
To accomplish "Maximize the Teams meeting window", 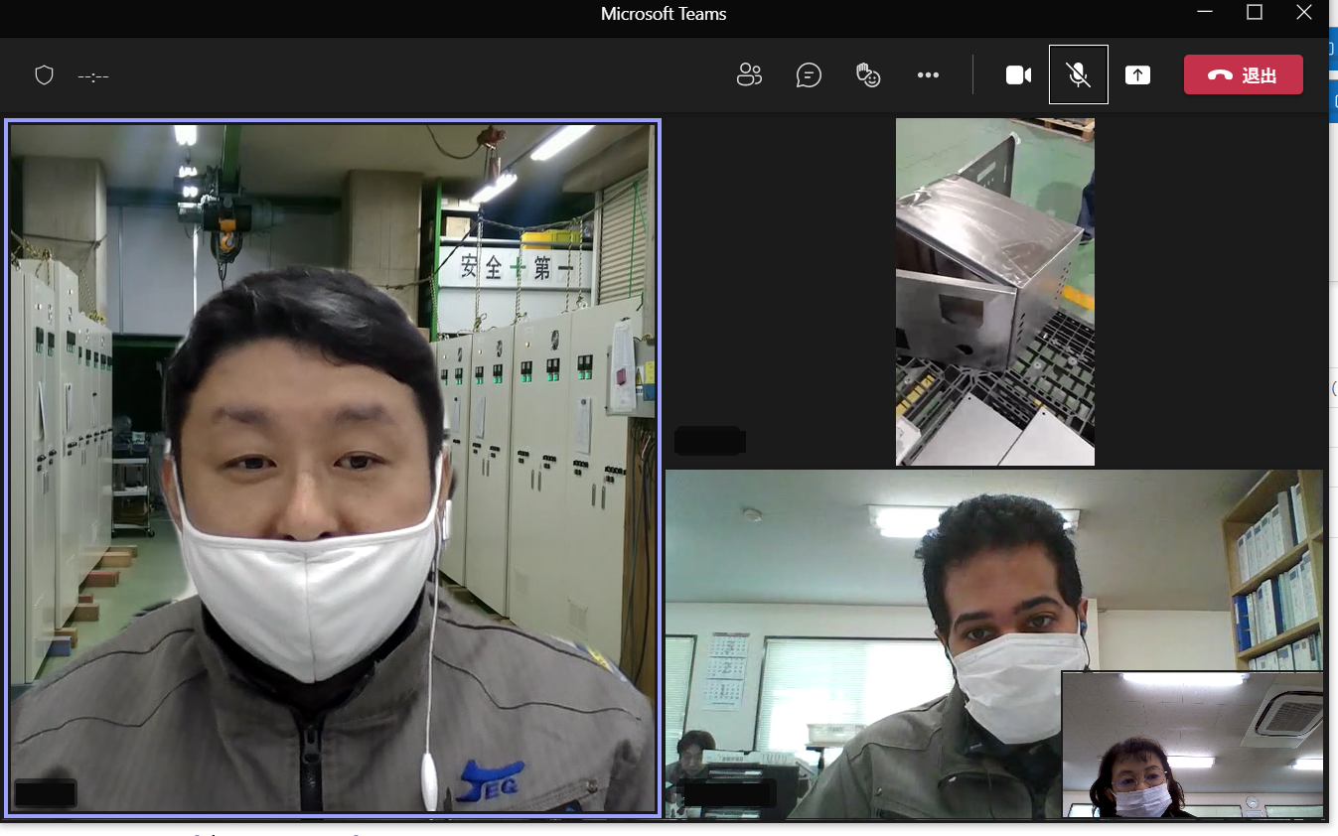I will click(1255, 13).
